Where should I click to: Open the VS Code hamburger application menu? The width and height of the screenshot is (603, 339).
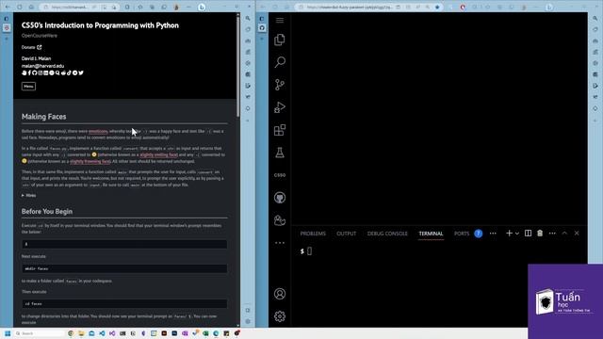tap(280, 20)
